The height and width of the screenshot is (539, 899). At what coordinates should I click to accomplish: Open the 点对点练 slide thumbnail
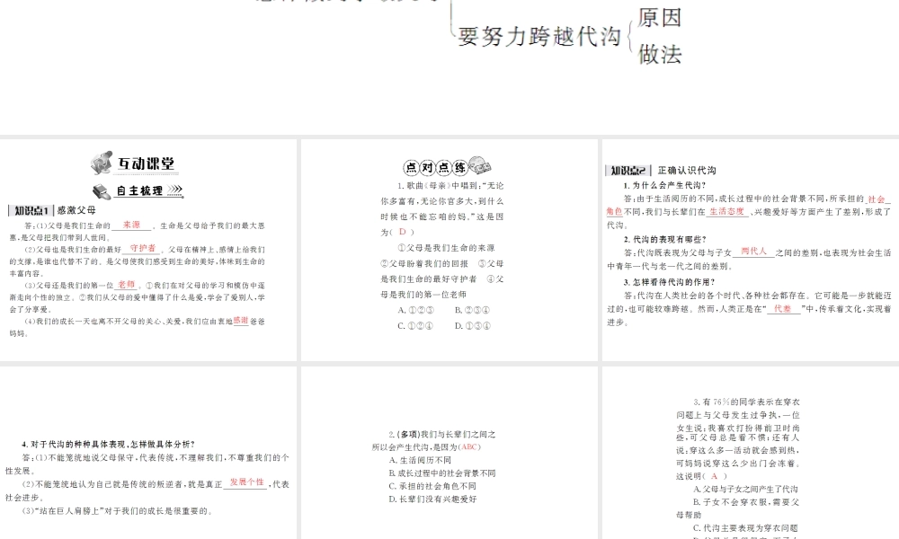click(449, 251)
